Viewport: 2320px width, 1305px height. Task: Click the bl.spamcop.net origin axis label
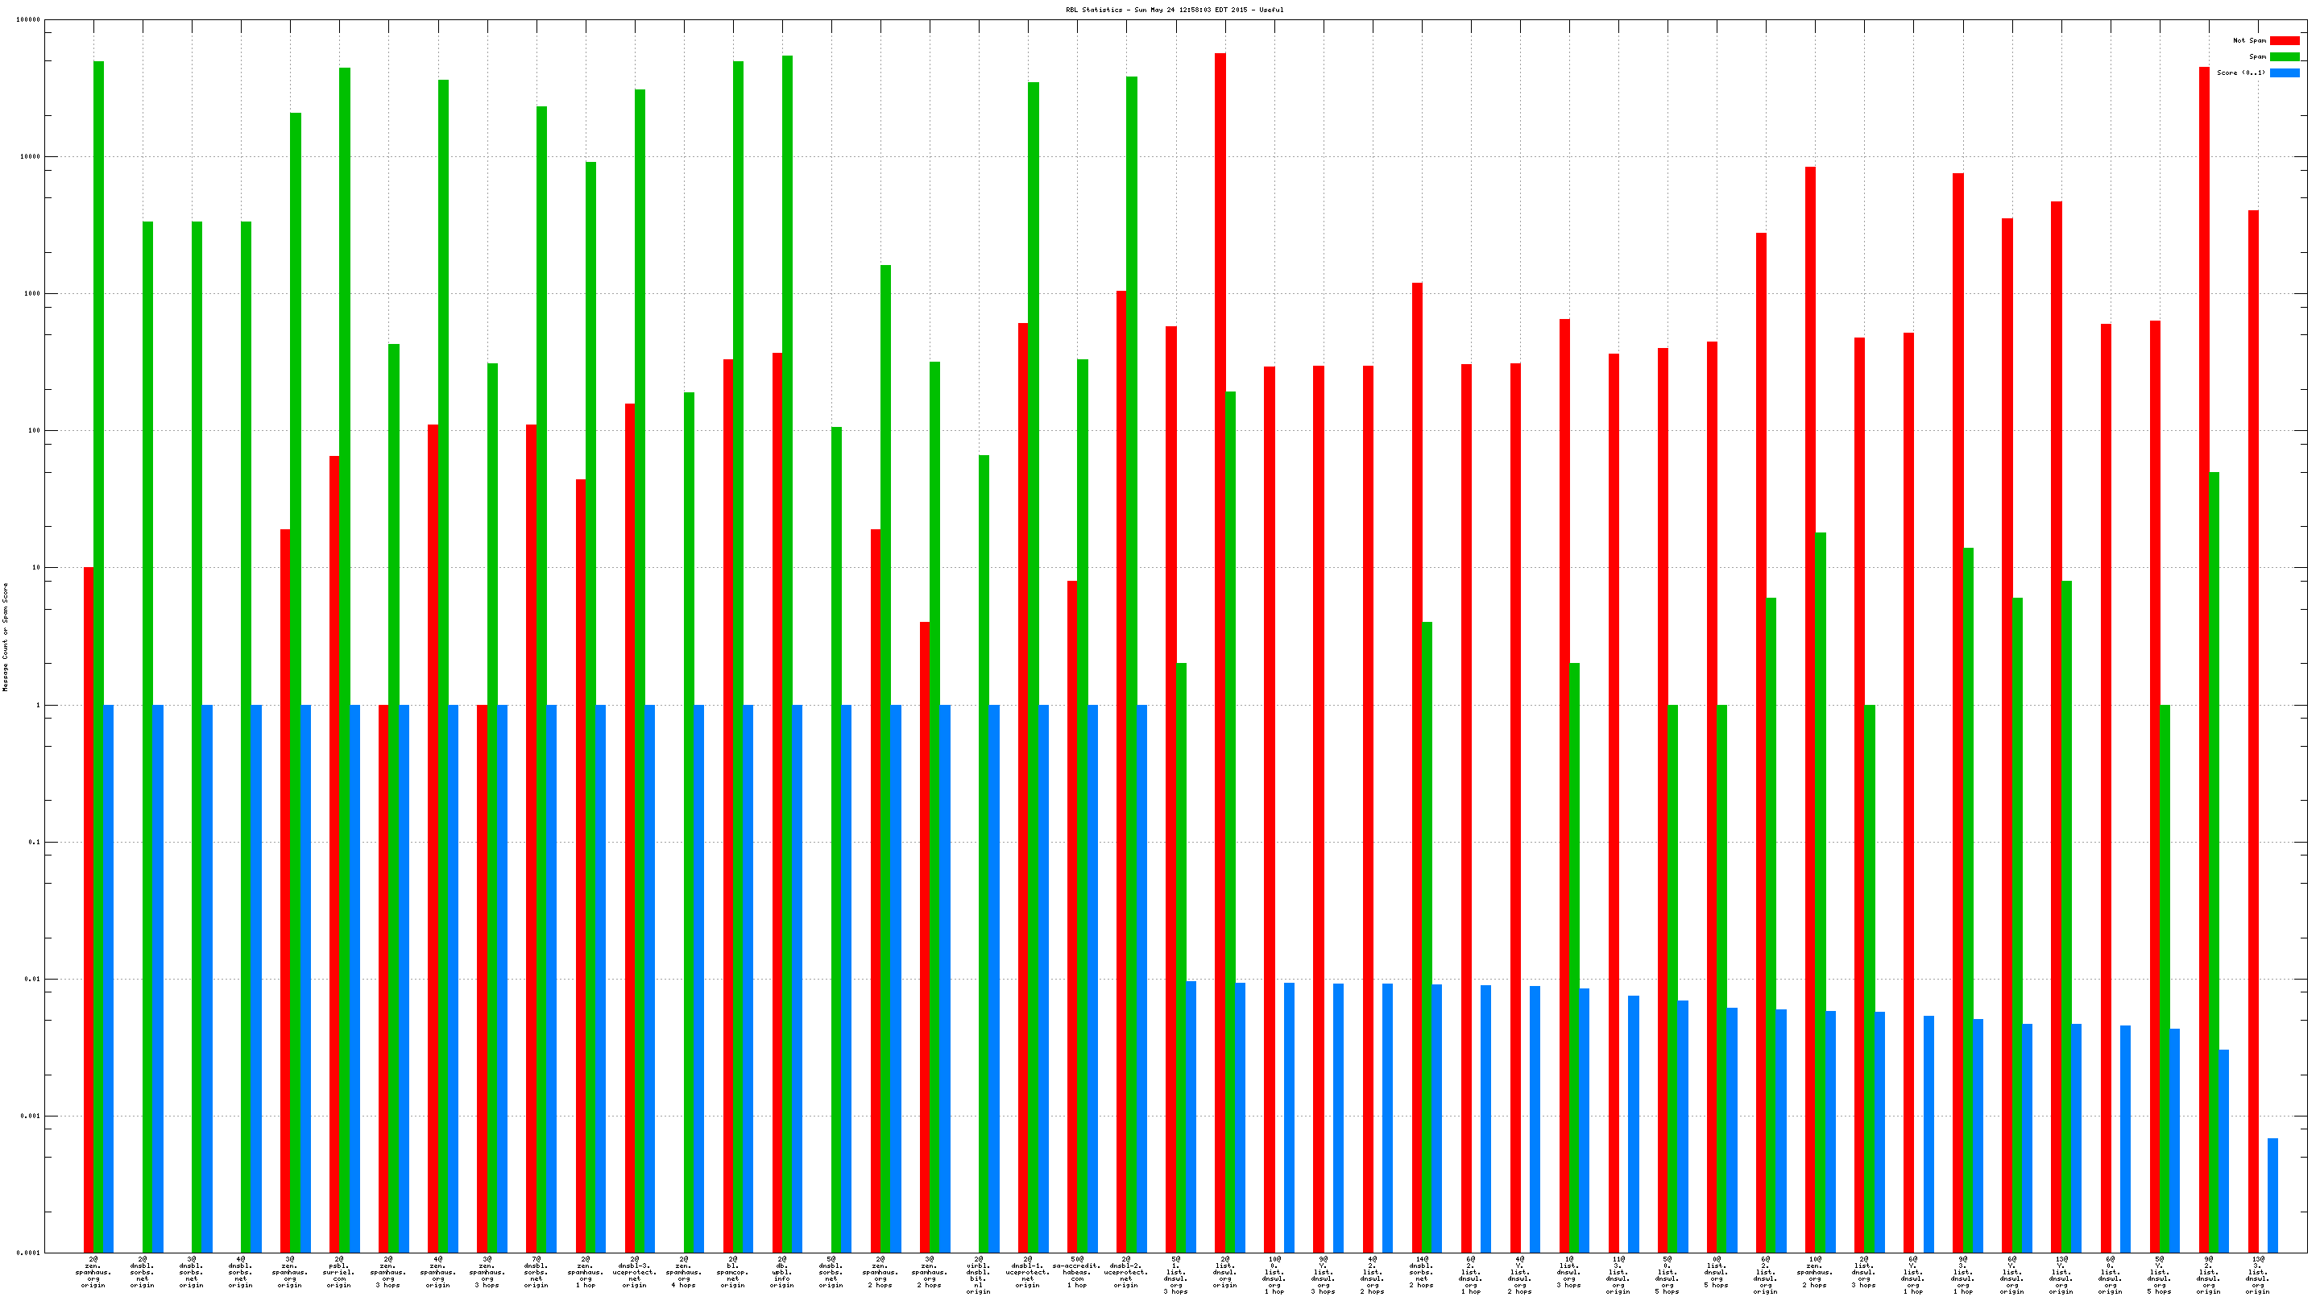pyautogui.click(x=732, y=1272)
